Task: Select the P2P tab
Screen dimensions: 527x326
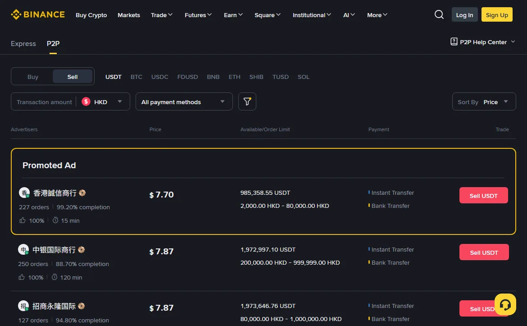Action: coord(53,43)
